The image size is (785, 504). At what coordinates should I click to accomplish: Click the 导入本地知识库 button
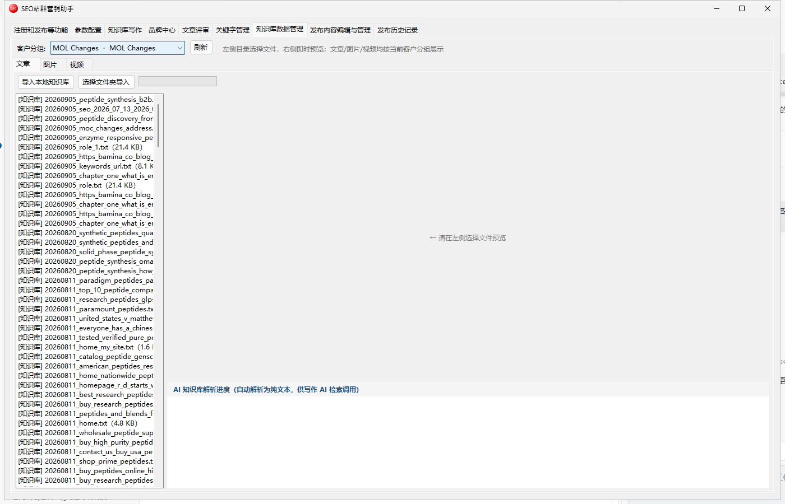pos(45,82)
